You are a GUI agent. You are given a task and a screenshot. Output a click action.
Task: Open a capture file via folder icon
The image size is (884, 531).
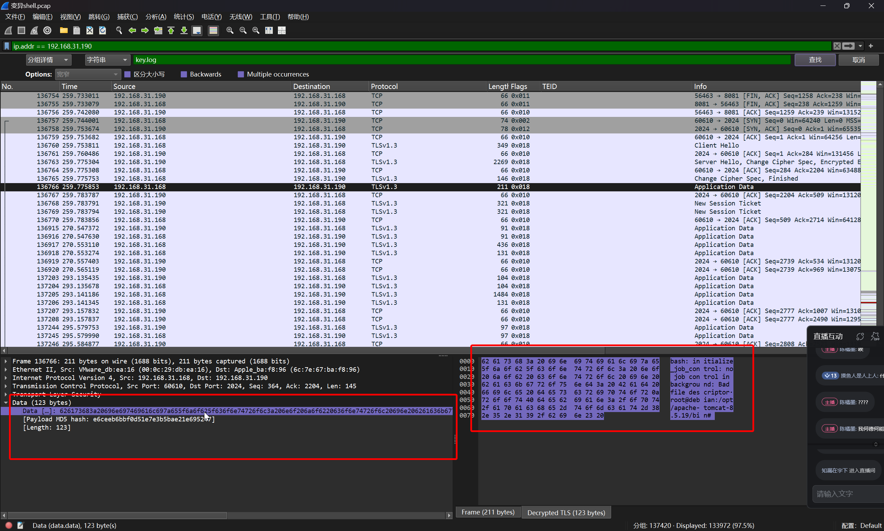pos(64,30)
